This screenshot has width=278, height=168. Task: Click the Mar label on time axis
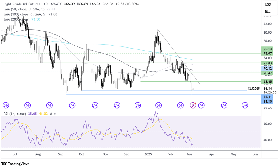[x=190, y=154]
